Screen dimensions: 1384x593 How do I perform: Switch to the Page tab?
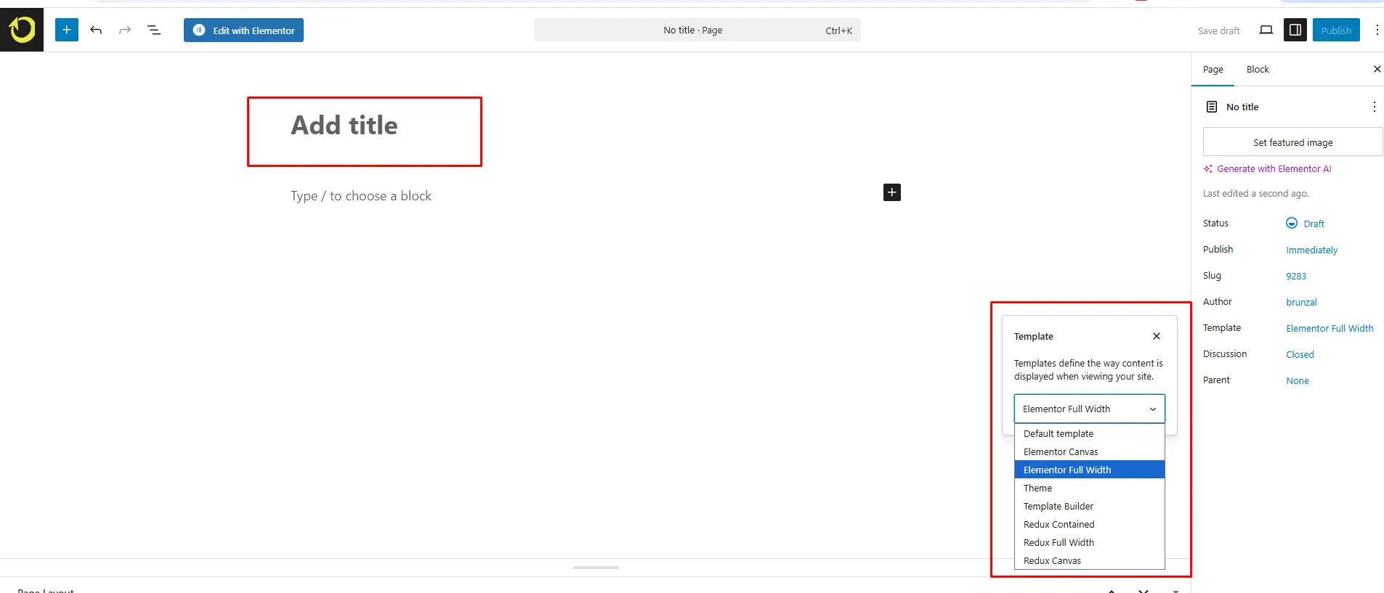1213,70
